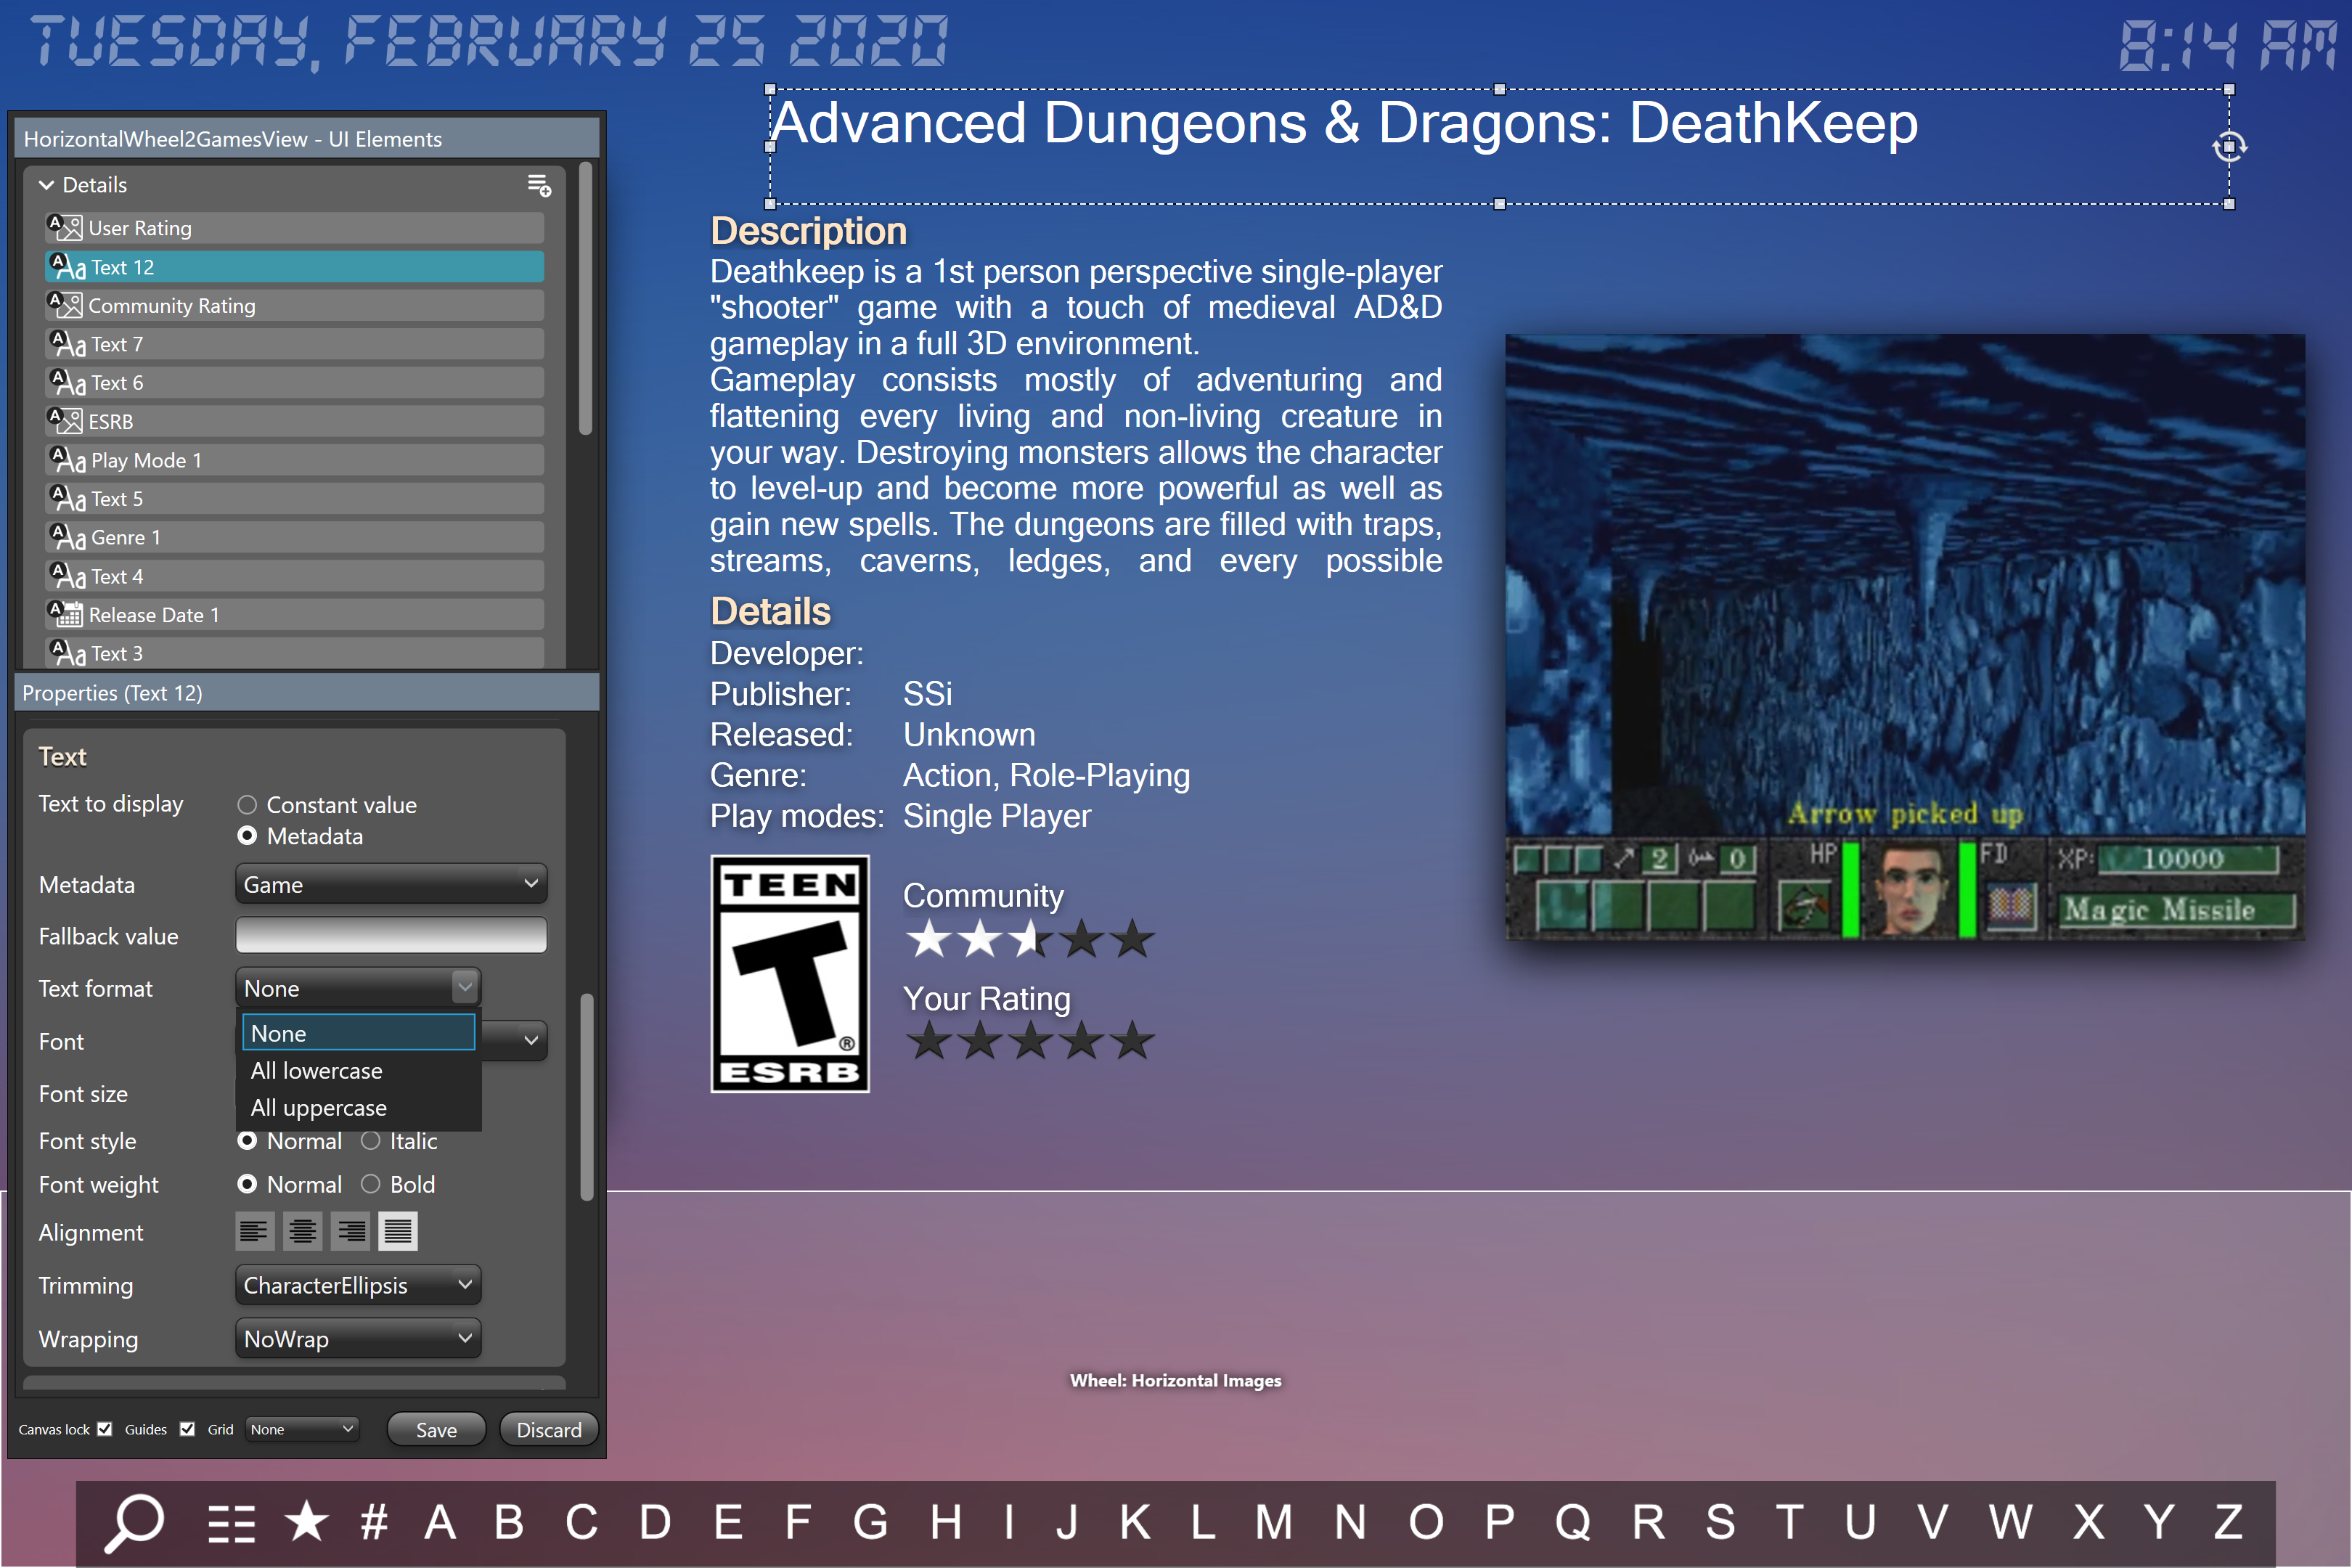Click the Your Rating stars
The height and width of the screenshot is (1568, 2352).
pos(1030,1041)
